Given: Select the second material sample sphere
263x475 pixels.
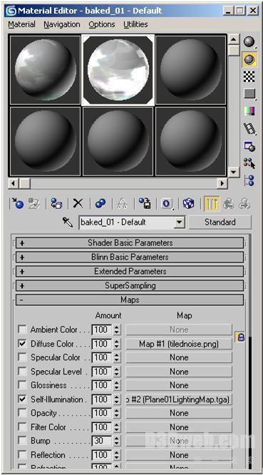Looking at the screenshot, I should click(x=118, y=70).
